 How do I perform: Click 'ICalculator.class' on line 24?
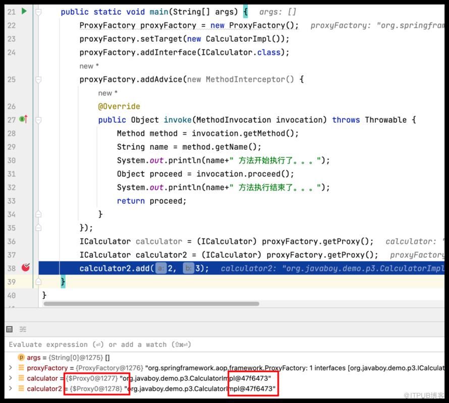(241, 52)
